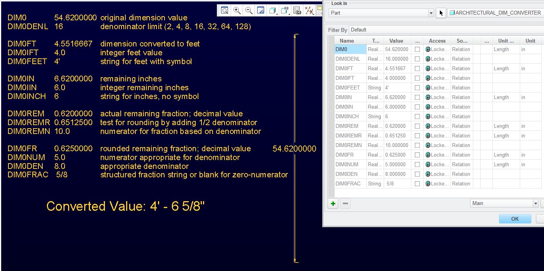Select the DIM0FRAC parameter name
This screenshot has width=544, height=271.
point(350,183)
